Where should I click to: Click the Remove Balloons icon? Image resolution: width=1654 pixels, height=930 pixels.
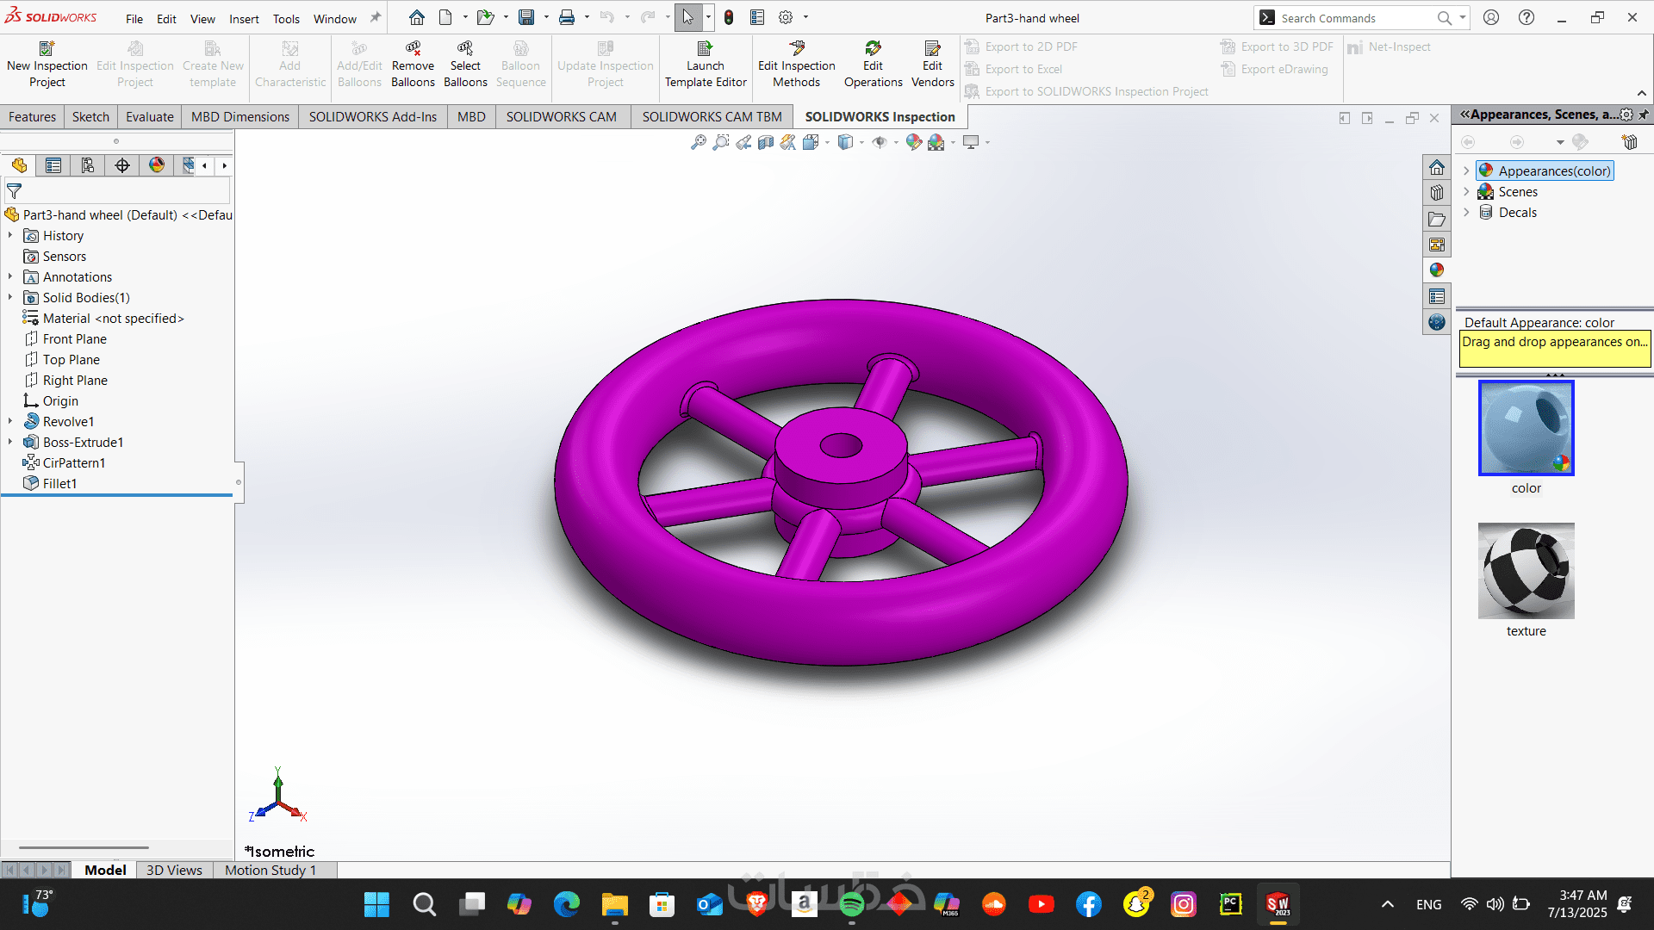[x=413, y=65]
